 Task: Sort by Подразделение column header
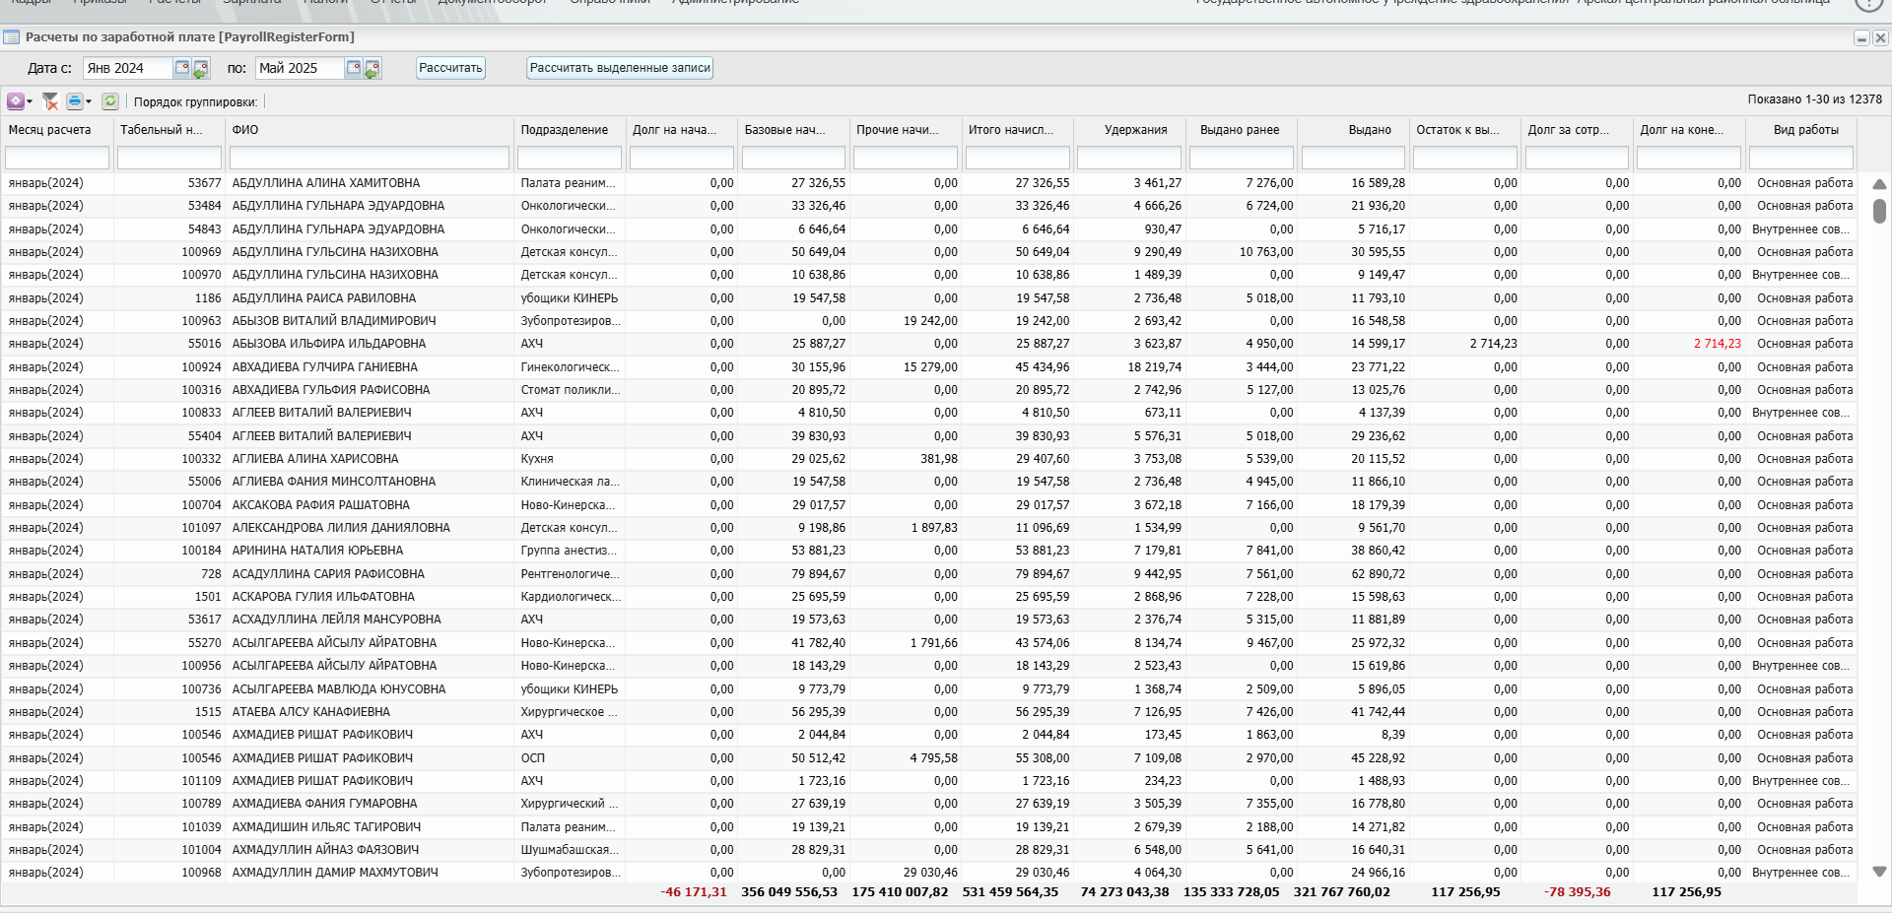570,130
